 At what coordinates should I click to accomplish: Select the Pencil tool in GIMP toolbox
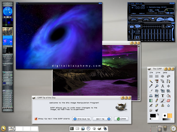(x=157, y=101)
